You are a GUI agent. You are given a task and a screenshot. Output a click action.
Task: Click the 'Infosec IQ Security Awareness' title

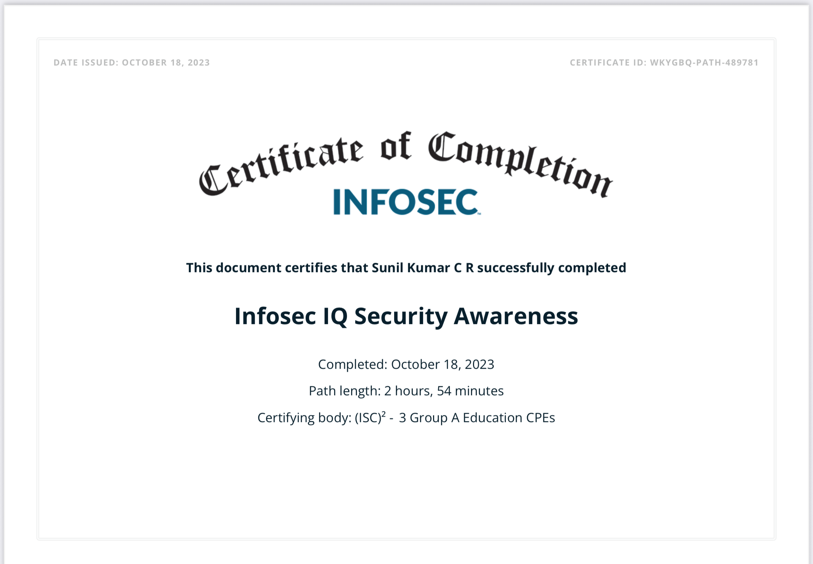click(x=406, y=316)
